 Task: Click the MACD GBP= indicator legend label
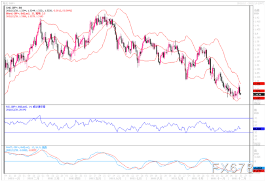pyautogui.click(x=27, y=147)
